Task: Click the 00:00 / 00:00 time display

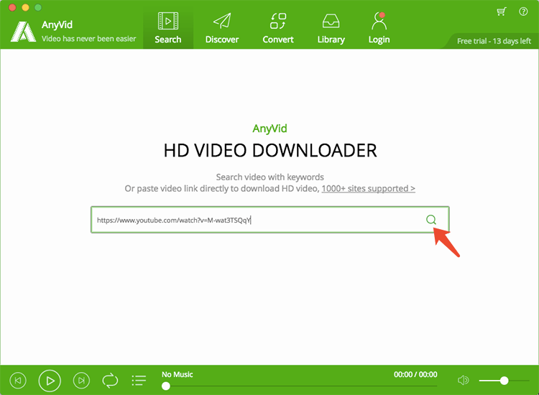Action: pos(415,374)
